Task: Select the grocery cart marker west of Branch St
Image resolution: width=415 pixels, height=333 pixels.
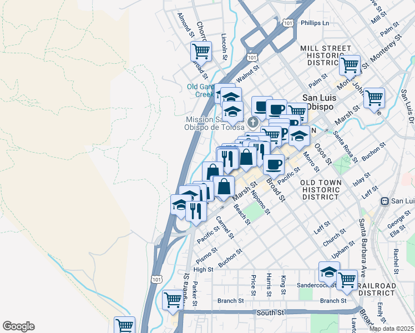Action: click(x=173, y=300)
